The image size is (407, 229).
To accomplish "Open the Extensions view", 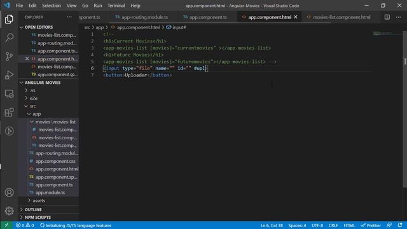I will [x=9, y=113].
